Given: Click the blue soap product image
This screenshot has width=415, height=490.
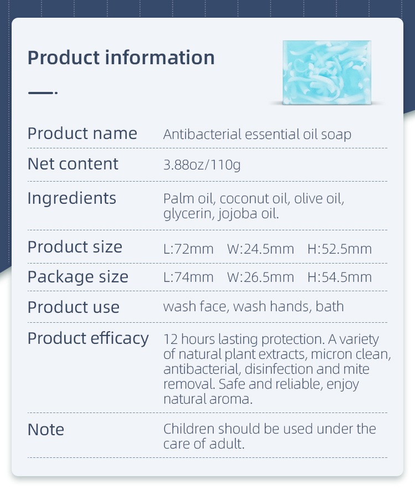Looking at the screenshot, I should click(327, 73).
